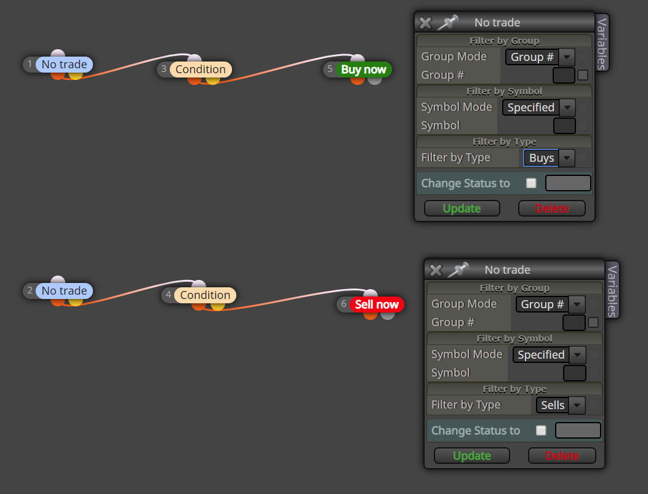Click Delete button in the Buys panel
Screen dimensions: 648x494
point(552,208)
